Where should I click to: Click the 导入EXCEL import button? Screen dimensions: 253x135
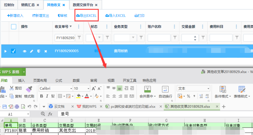tap(115, 15)
